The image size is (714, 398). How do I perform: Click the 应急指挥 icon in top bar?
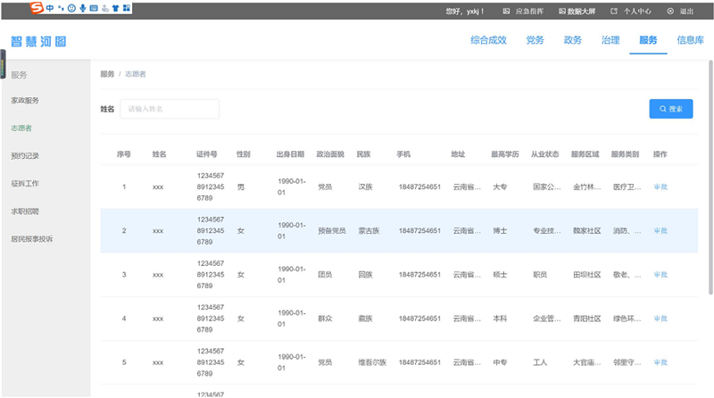click(506, 11)
